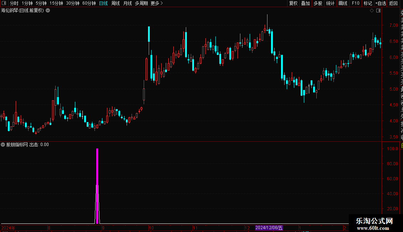Select the 2024/12/06/五 date marker

click(269, 228)
